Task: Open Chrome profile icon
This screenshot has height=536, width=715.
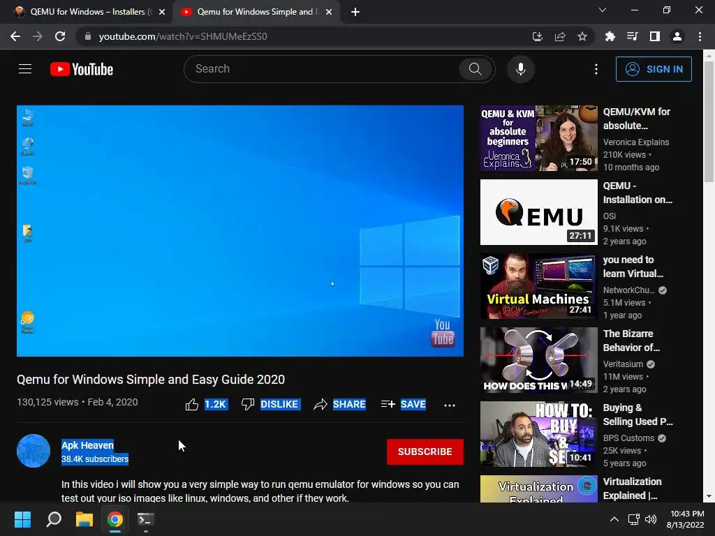Action: point(677,36)
